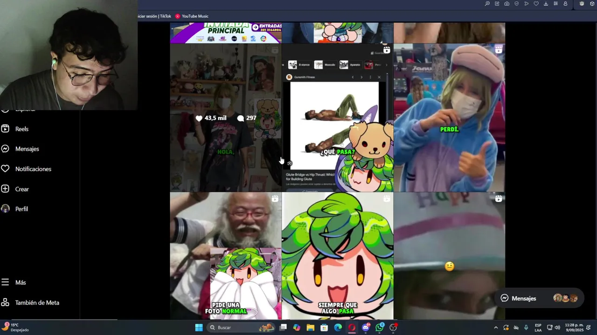Open the pink hat reel thumbnail
The height and width of the screenshot is (335, 597).
click(x=449, y=256)
